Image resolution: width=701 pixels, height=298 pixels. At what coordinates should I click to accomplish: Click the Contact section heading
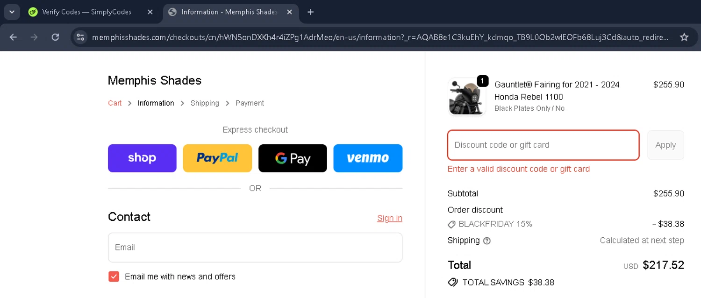(129, 217)
